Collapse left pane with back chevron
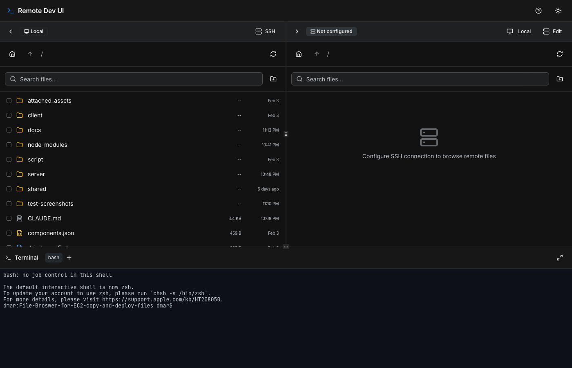This screenshot has height=368, width=572. click(11, 31)
